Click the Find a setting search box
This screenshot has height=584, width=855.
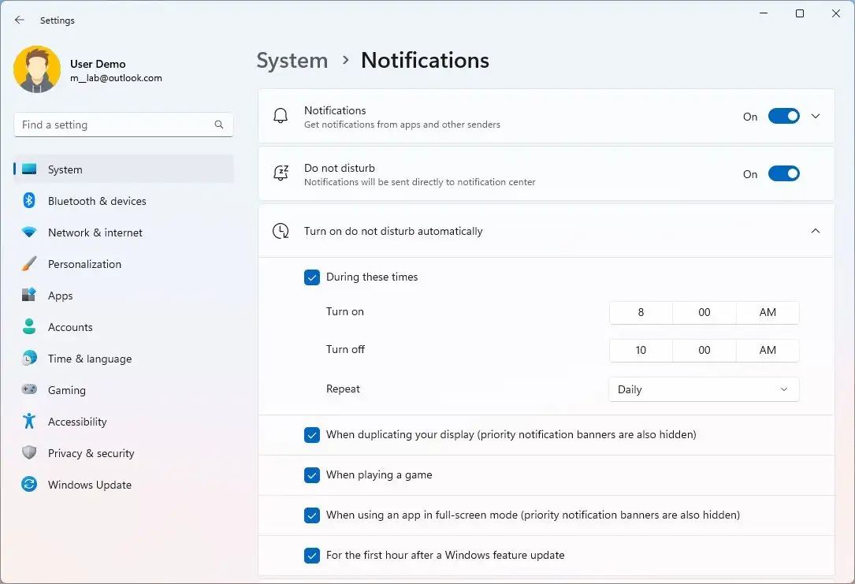114,125
